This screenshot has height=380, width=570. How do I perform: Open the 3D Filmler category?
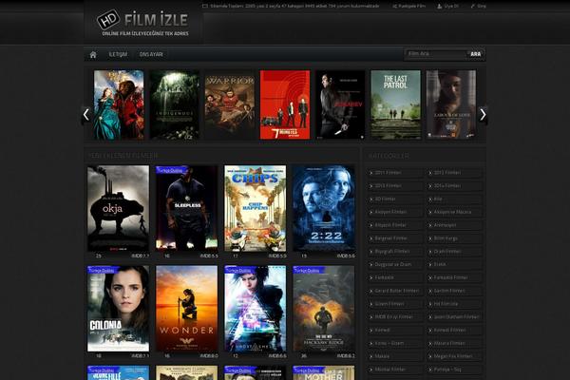pos(395,199)
